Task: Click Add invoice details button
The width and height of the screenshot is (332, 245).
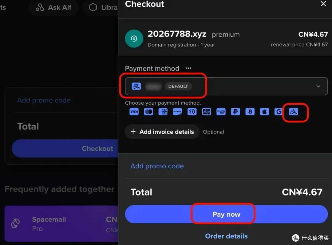Action: 162,132
